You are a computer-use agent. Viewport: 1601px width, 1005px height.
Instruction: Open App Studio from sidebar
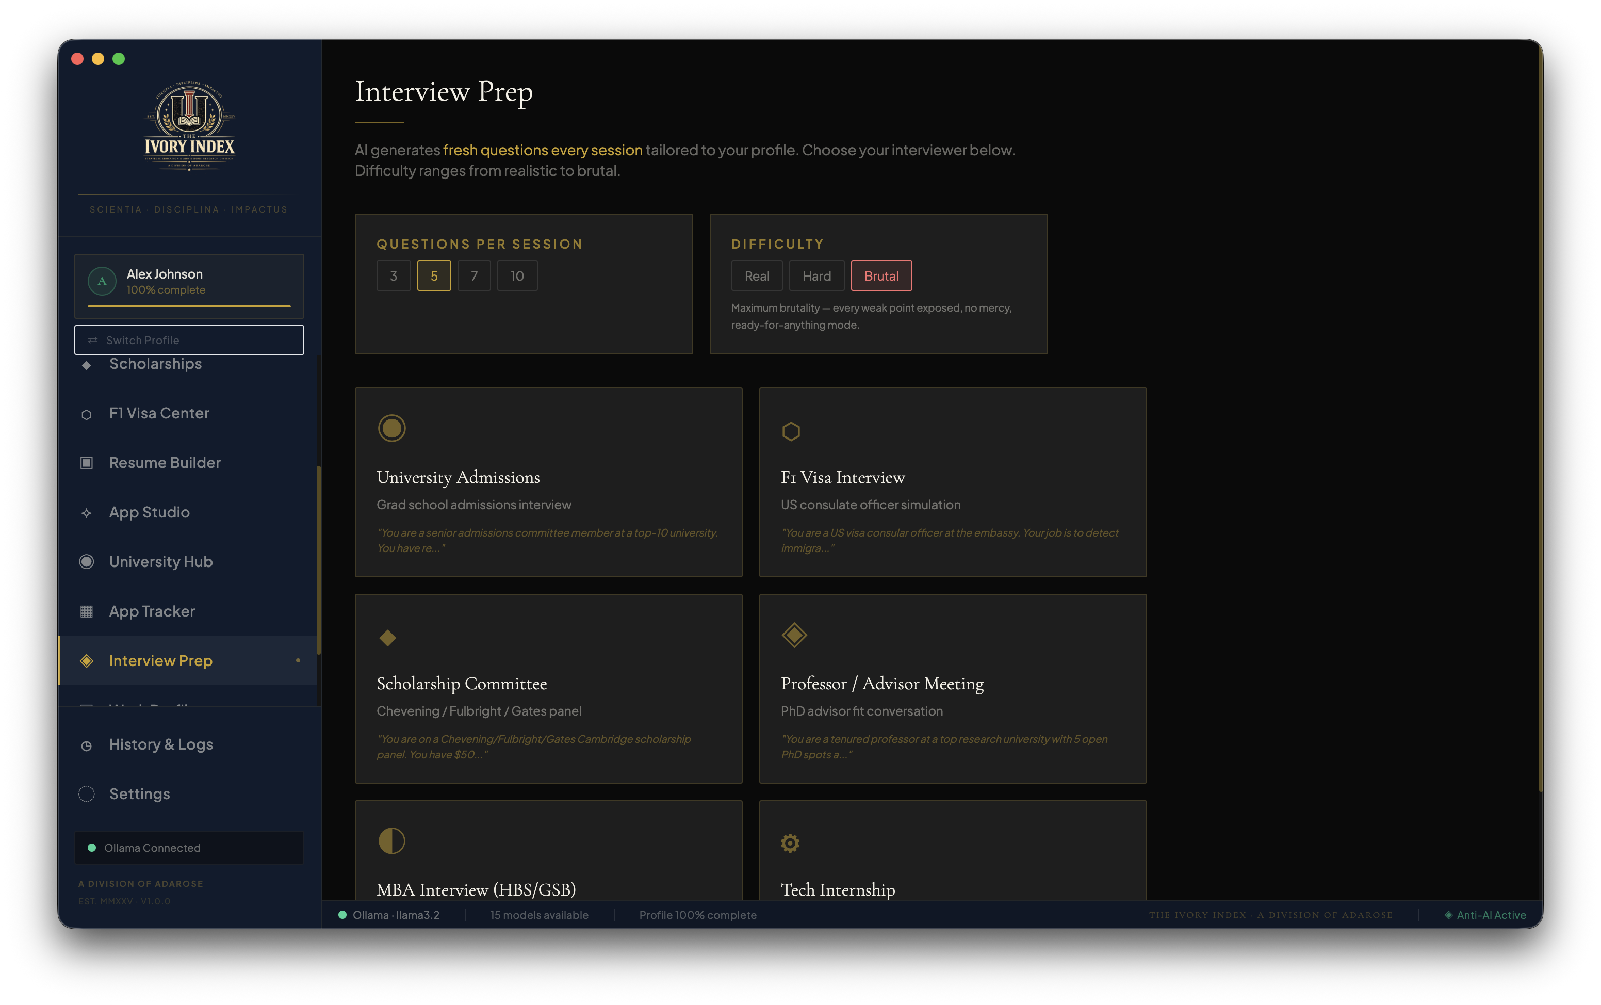(188, 512)
